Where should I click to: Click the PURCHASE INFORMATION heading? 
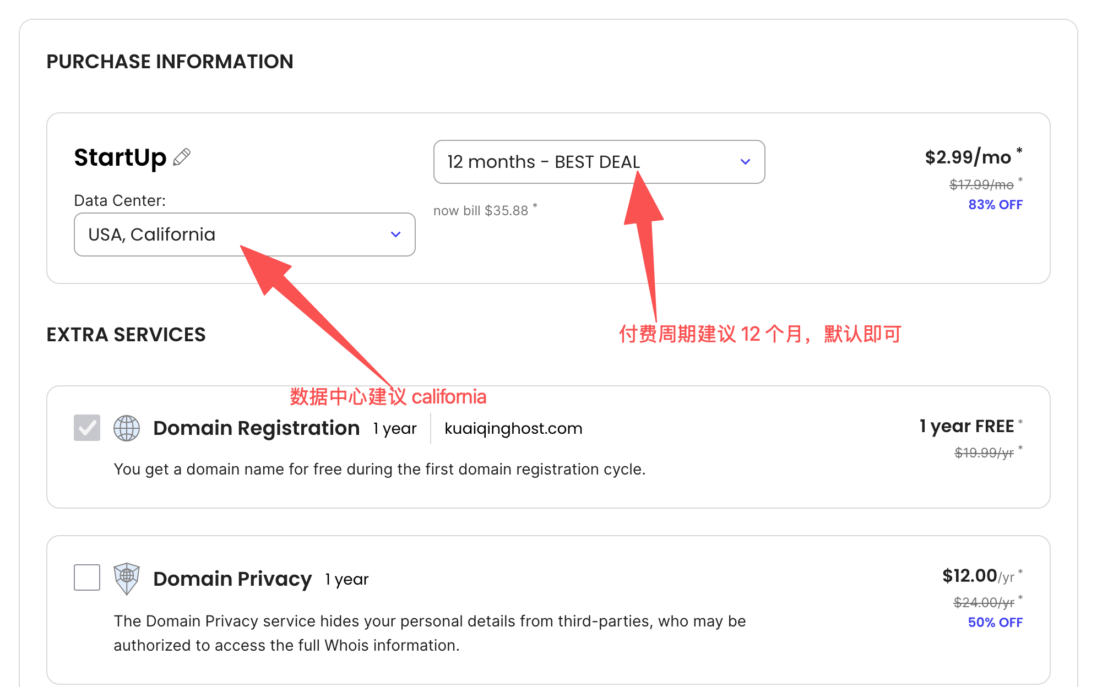tap(170, 62)
